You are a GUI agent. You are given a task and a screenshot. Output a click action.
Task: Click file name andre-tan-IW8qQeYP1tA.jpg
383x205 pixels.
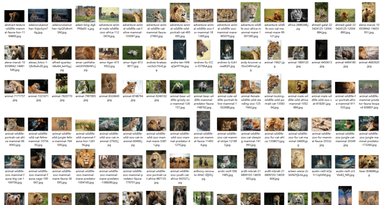[180, 64]
